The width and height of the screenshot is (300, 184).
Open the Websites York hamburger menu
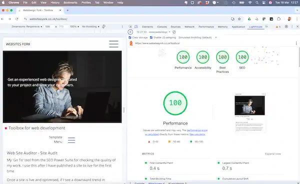coord(113,44)
